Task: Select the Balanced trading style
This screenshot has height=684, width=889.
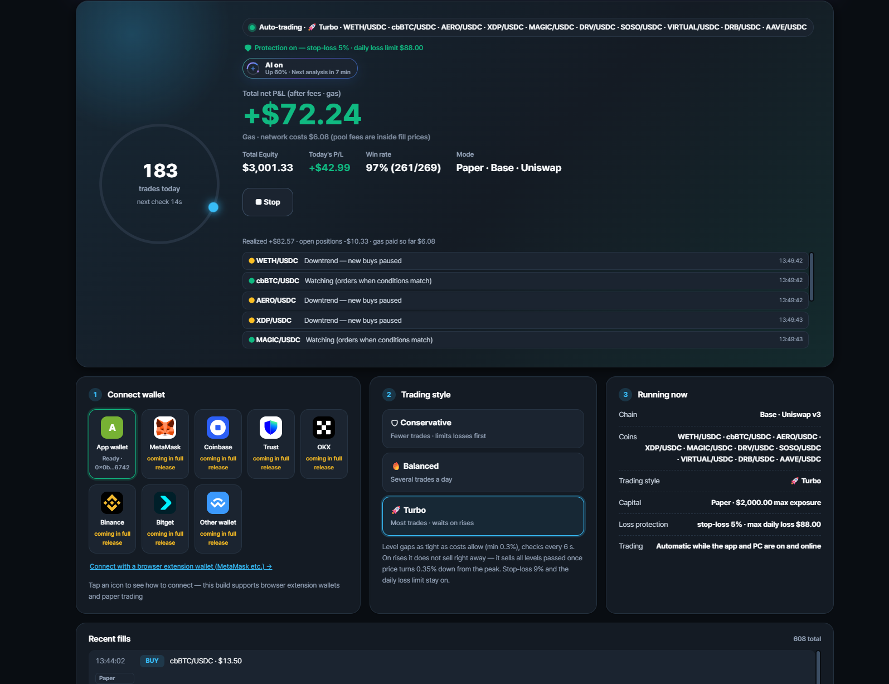Action: [x=483, y=472]
